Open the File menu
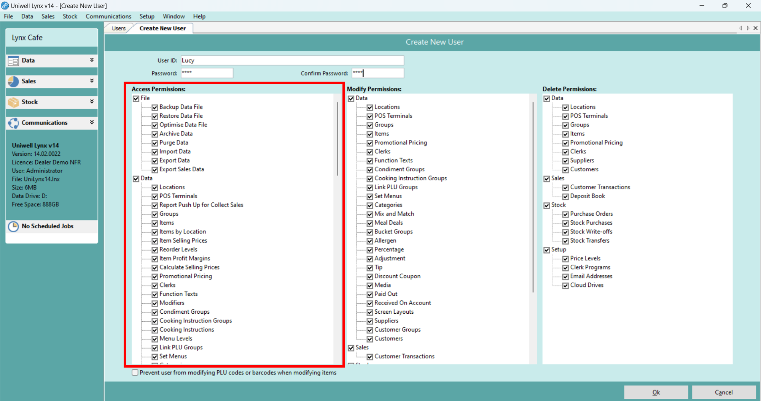This screenshot has height=401, width=761. pos(8,16)
